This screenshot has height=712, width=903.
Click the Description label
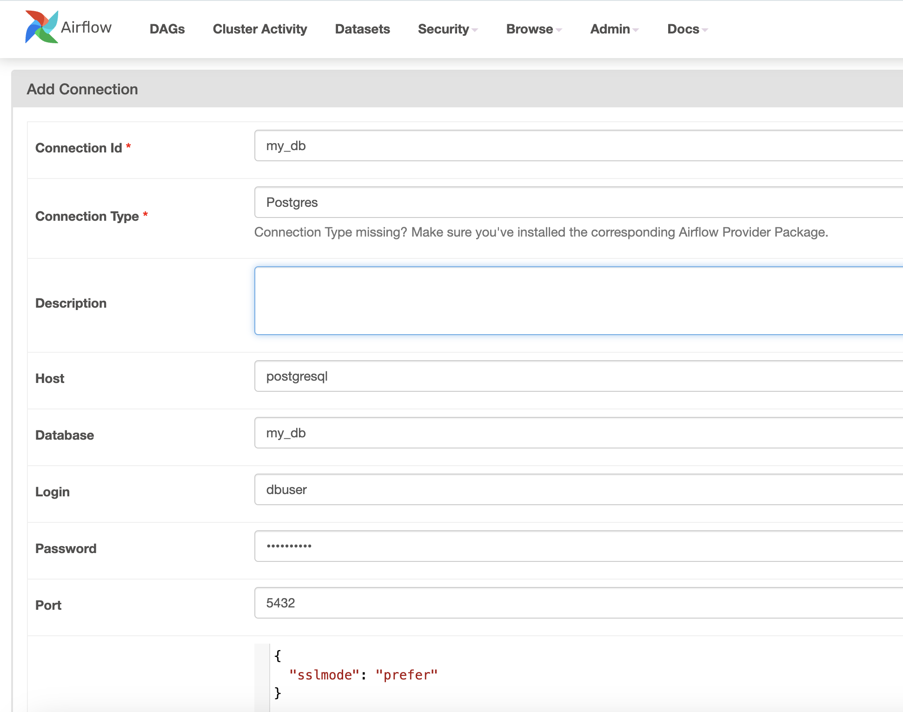71,303
